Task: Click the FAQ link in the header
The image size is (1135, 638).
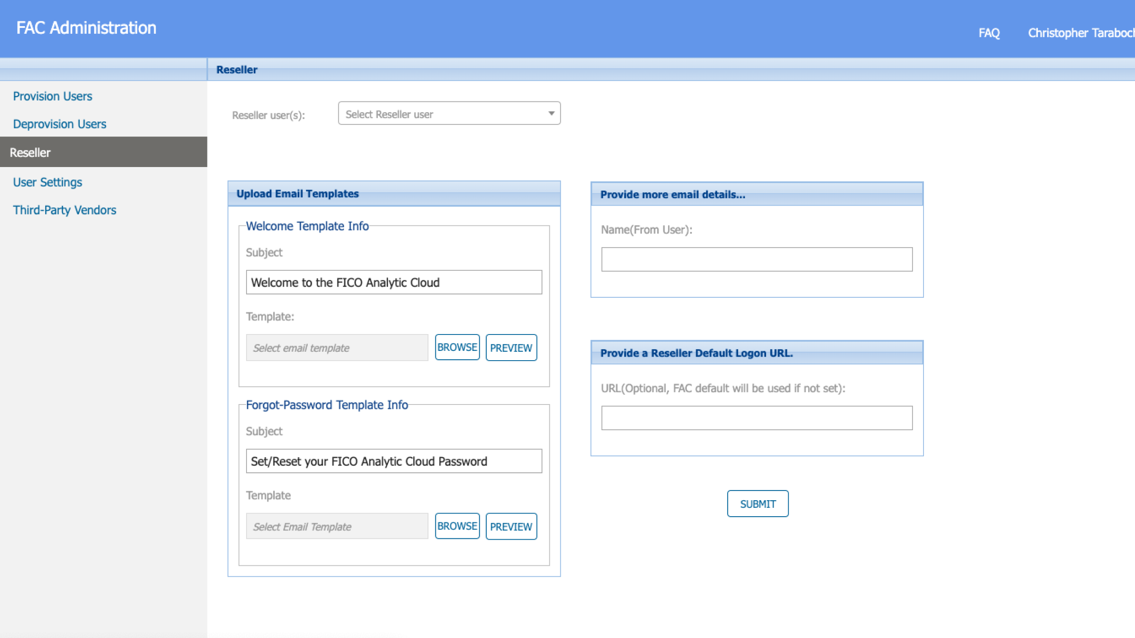Action: pos(989,33)
